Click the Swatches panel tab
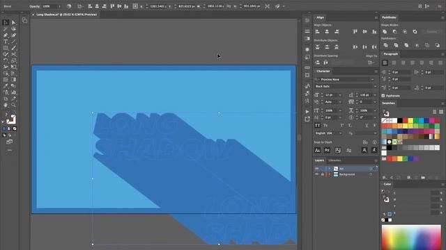The width and height of the screenshot is (446, 250). 388,103
